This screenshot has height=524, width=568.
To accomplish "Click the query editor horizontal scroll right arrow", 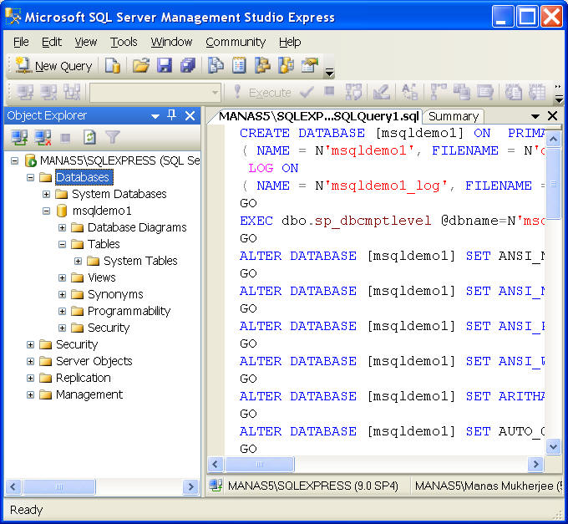I will point(535,464).
